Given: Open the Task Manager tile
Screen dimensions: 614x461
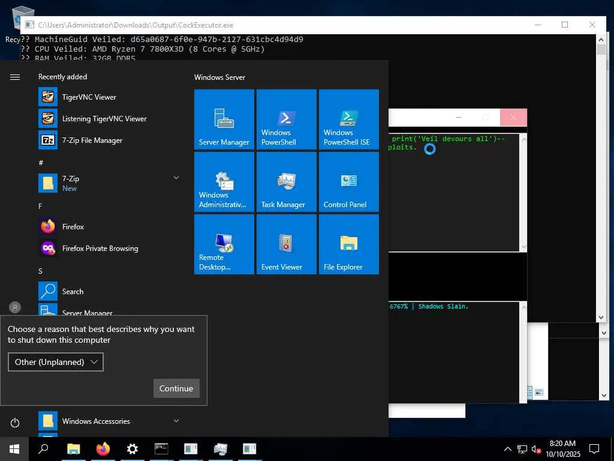Looking at the screenshot, I should (286, 182).
